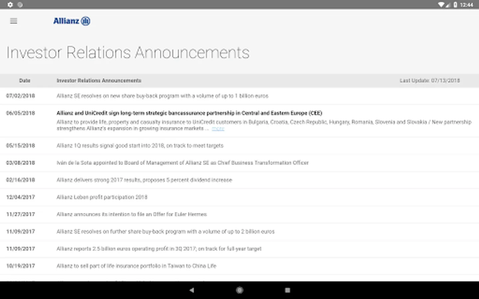Select the 03/08/2018 date cell

21,163
